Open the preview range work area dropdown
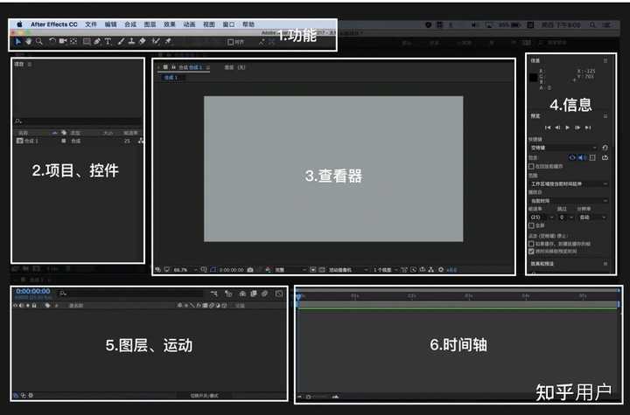 coord(569,183)
